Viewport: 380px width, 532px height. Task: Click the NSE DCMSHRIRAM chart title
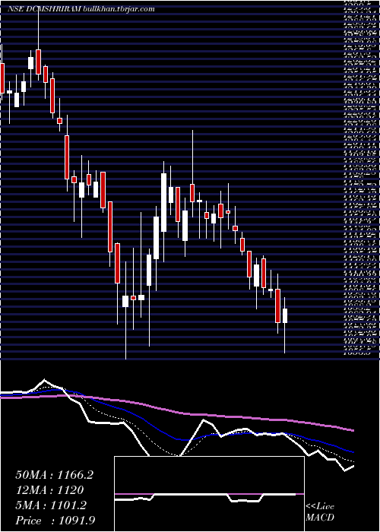(81, 9)
